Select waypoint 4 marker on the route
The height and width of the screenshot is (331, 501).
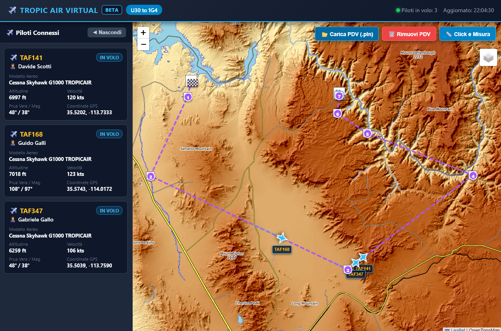[x=473, y=176]
